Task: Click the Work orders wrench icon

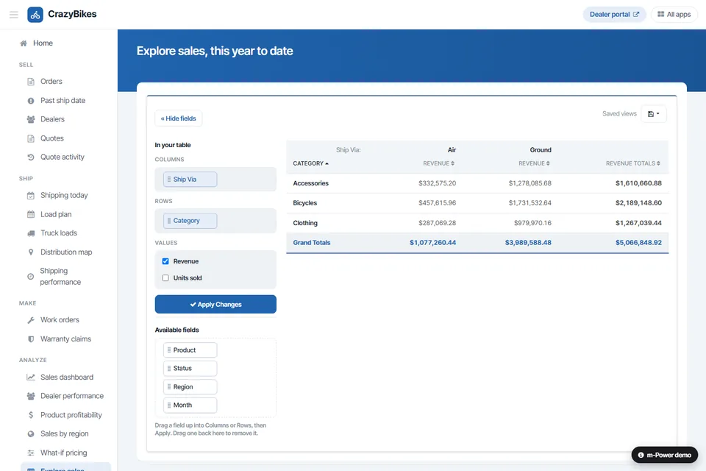Action: click(31, 320)
